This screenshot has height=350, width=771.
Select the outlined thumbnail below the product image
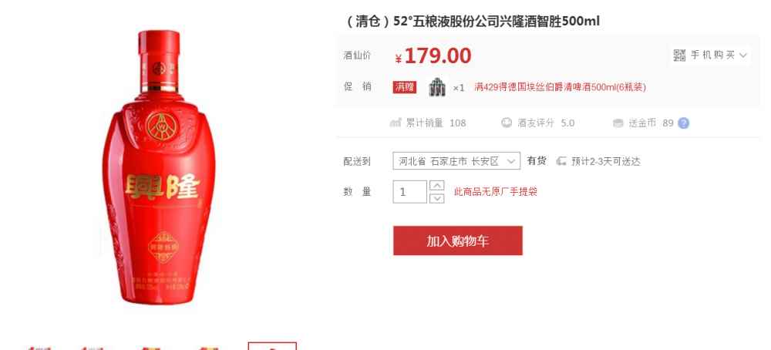(x=272, y=346)
